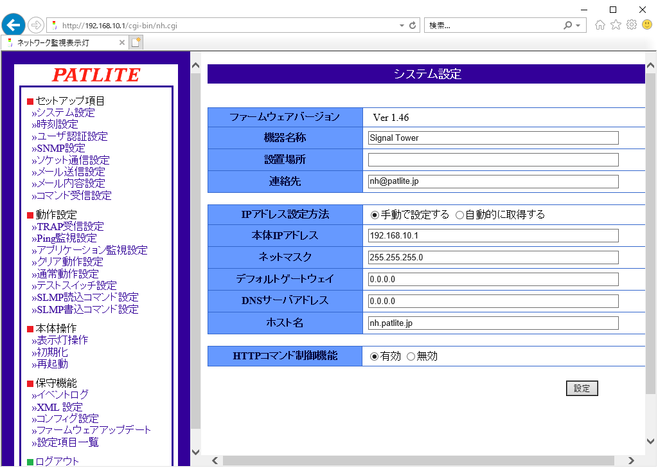This screenshot has width=658, height=468.
Task: Click the main page scroll-down arrow
Action: [x=651, y=441]
